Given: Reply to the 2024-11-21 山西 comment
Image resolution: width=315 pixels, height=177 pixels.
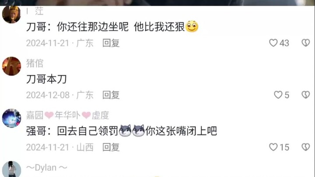Looking at the screenshot, I should pos(111,147).
